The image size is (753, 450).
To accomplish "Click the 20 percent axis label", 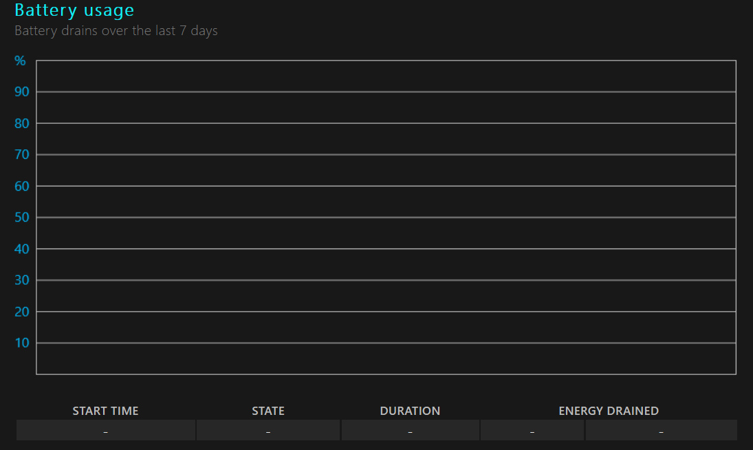I will (22, 312).
